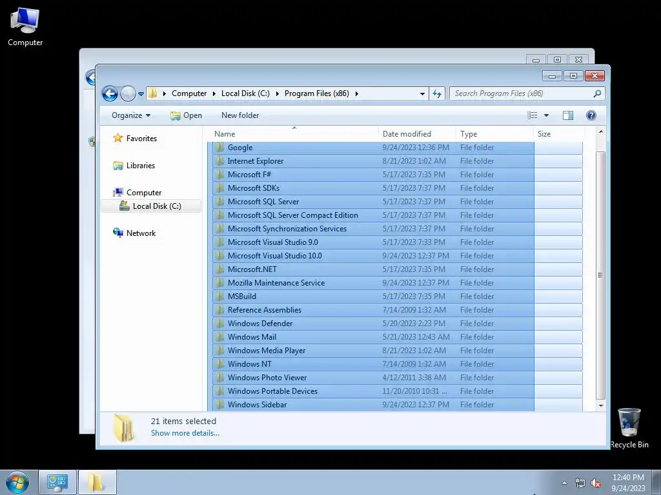The width and height of the screenshot is (661, 495).
Task: Open the Windows Start button
Action: [17, 482]
